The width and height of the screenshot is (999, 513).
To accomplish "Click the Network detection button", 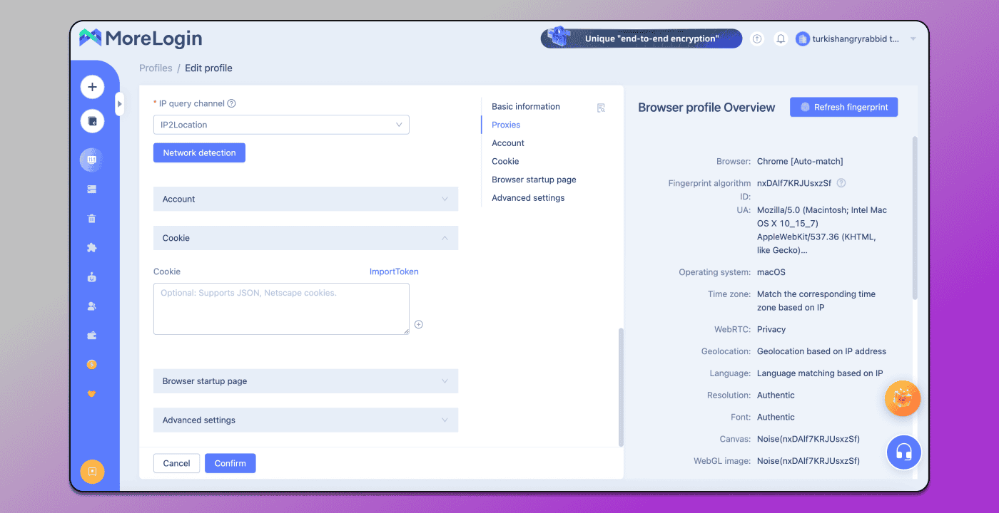I will (199, 152).
